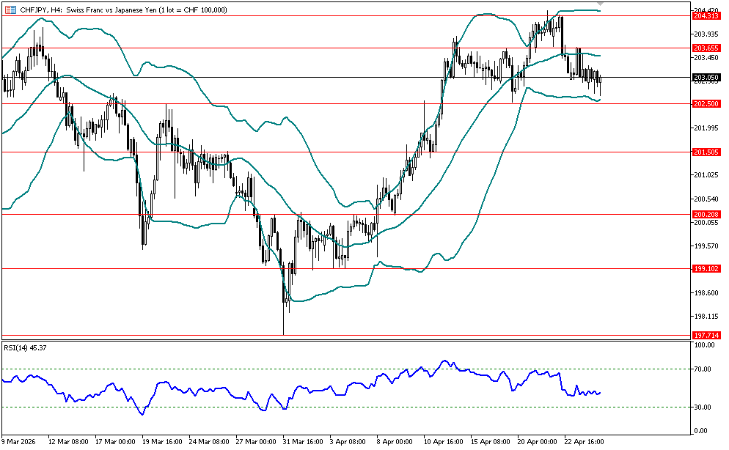Click the 100.00 RSI scale label
729x450 pixels.
pyautogui.click(x=704, y=344)
